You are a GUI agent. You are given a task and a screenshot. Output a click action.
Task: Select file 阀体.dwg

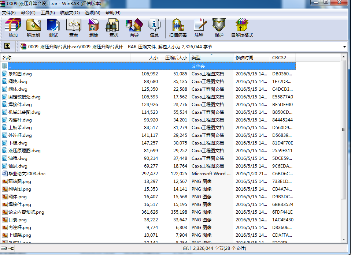pos(18,89)
